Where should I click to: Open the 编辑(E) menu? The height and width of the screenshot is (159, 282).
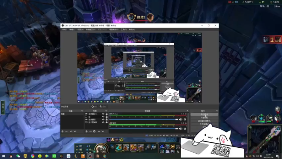pos(72,30)
